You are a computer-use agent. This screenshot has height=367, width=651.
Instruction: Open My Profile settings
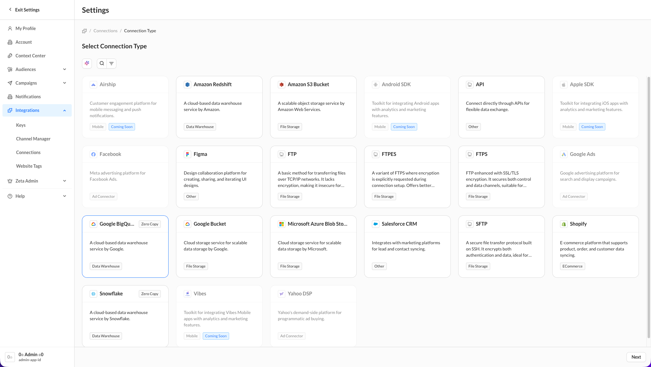click(37, 29)
